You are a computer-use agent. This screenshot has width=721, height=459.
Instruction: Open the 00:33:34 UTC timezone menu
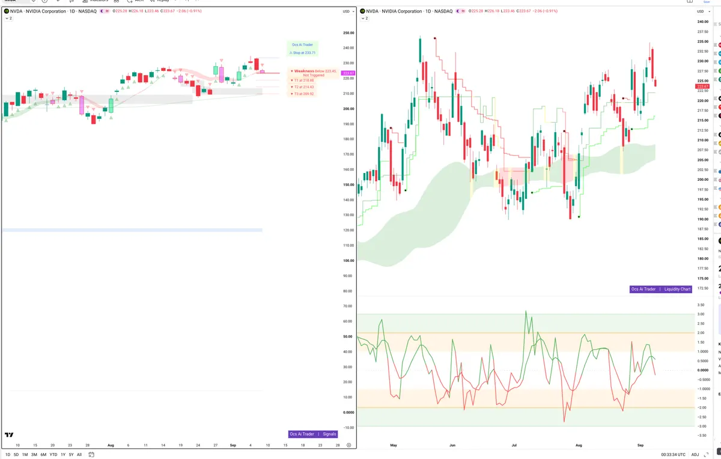point(673,454)
